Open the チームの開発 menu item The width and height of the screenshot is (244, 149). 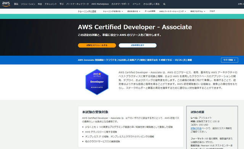coord(150,11)
